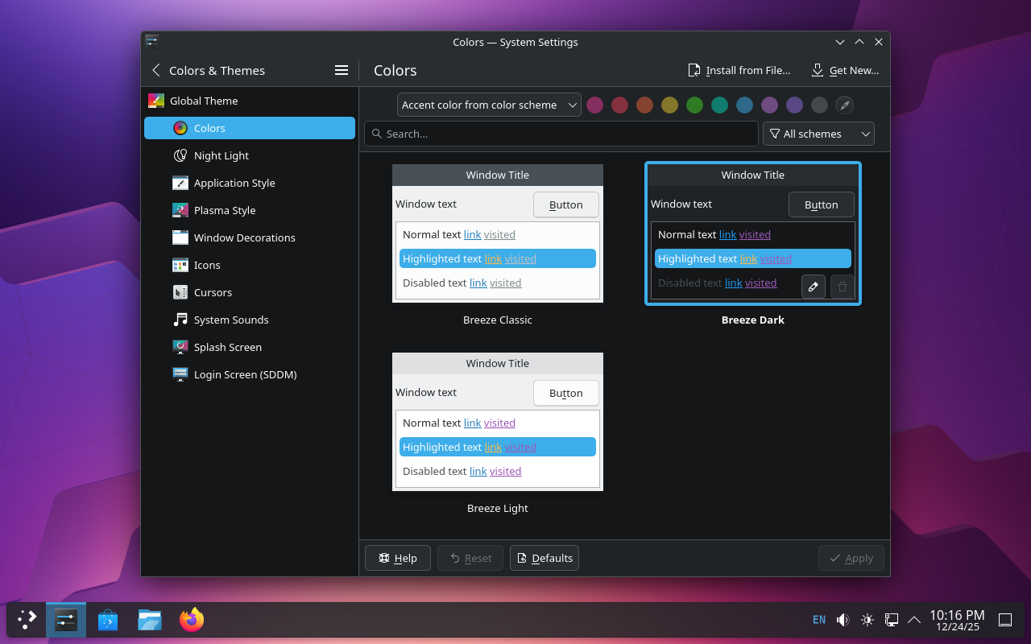
Task: Open the screen brightness tray icon
Action: [x=867, y=620]
